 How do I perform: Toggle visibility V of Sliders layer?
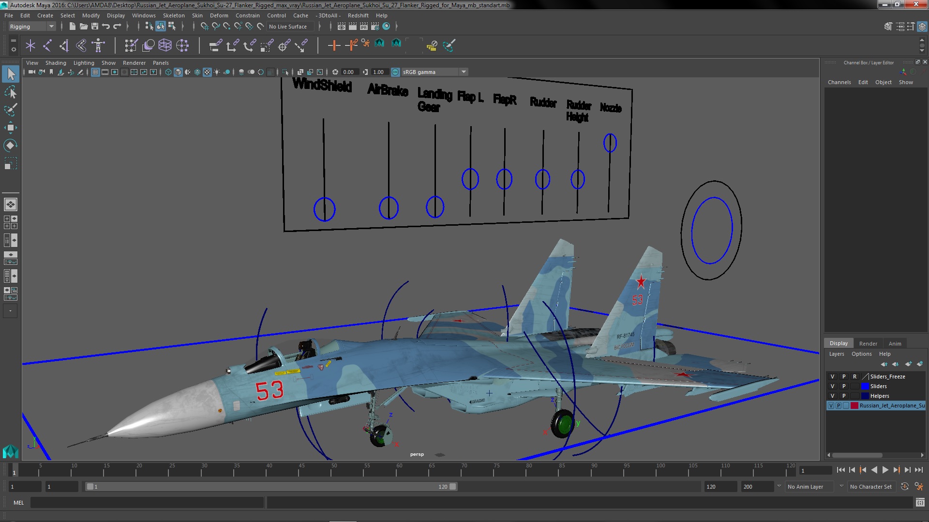coord(832,386)
